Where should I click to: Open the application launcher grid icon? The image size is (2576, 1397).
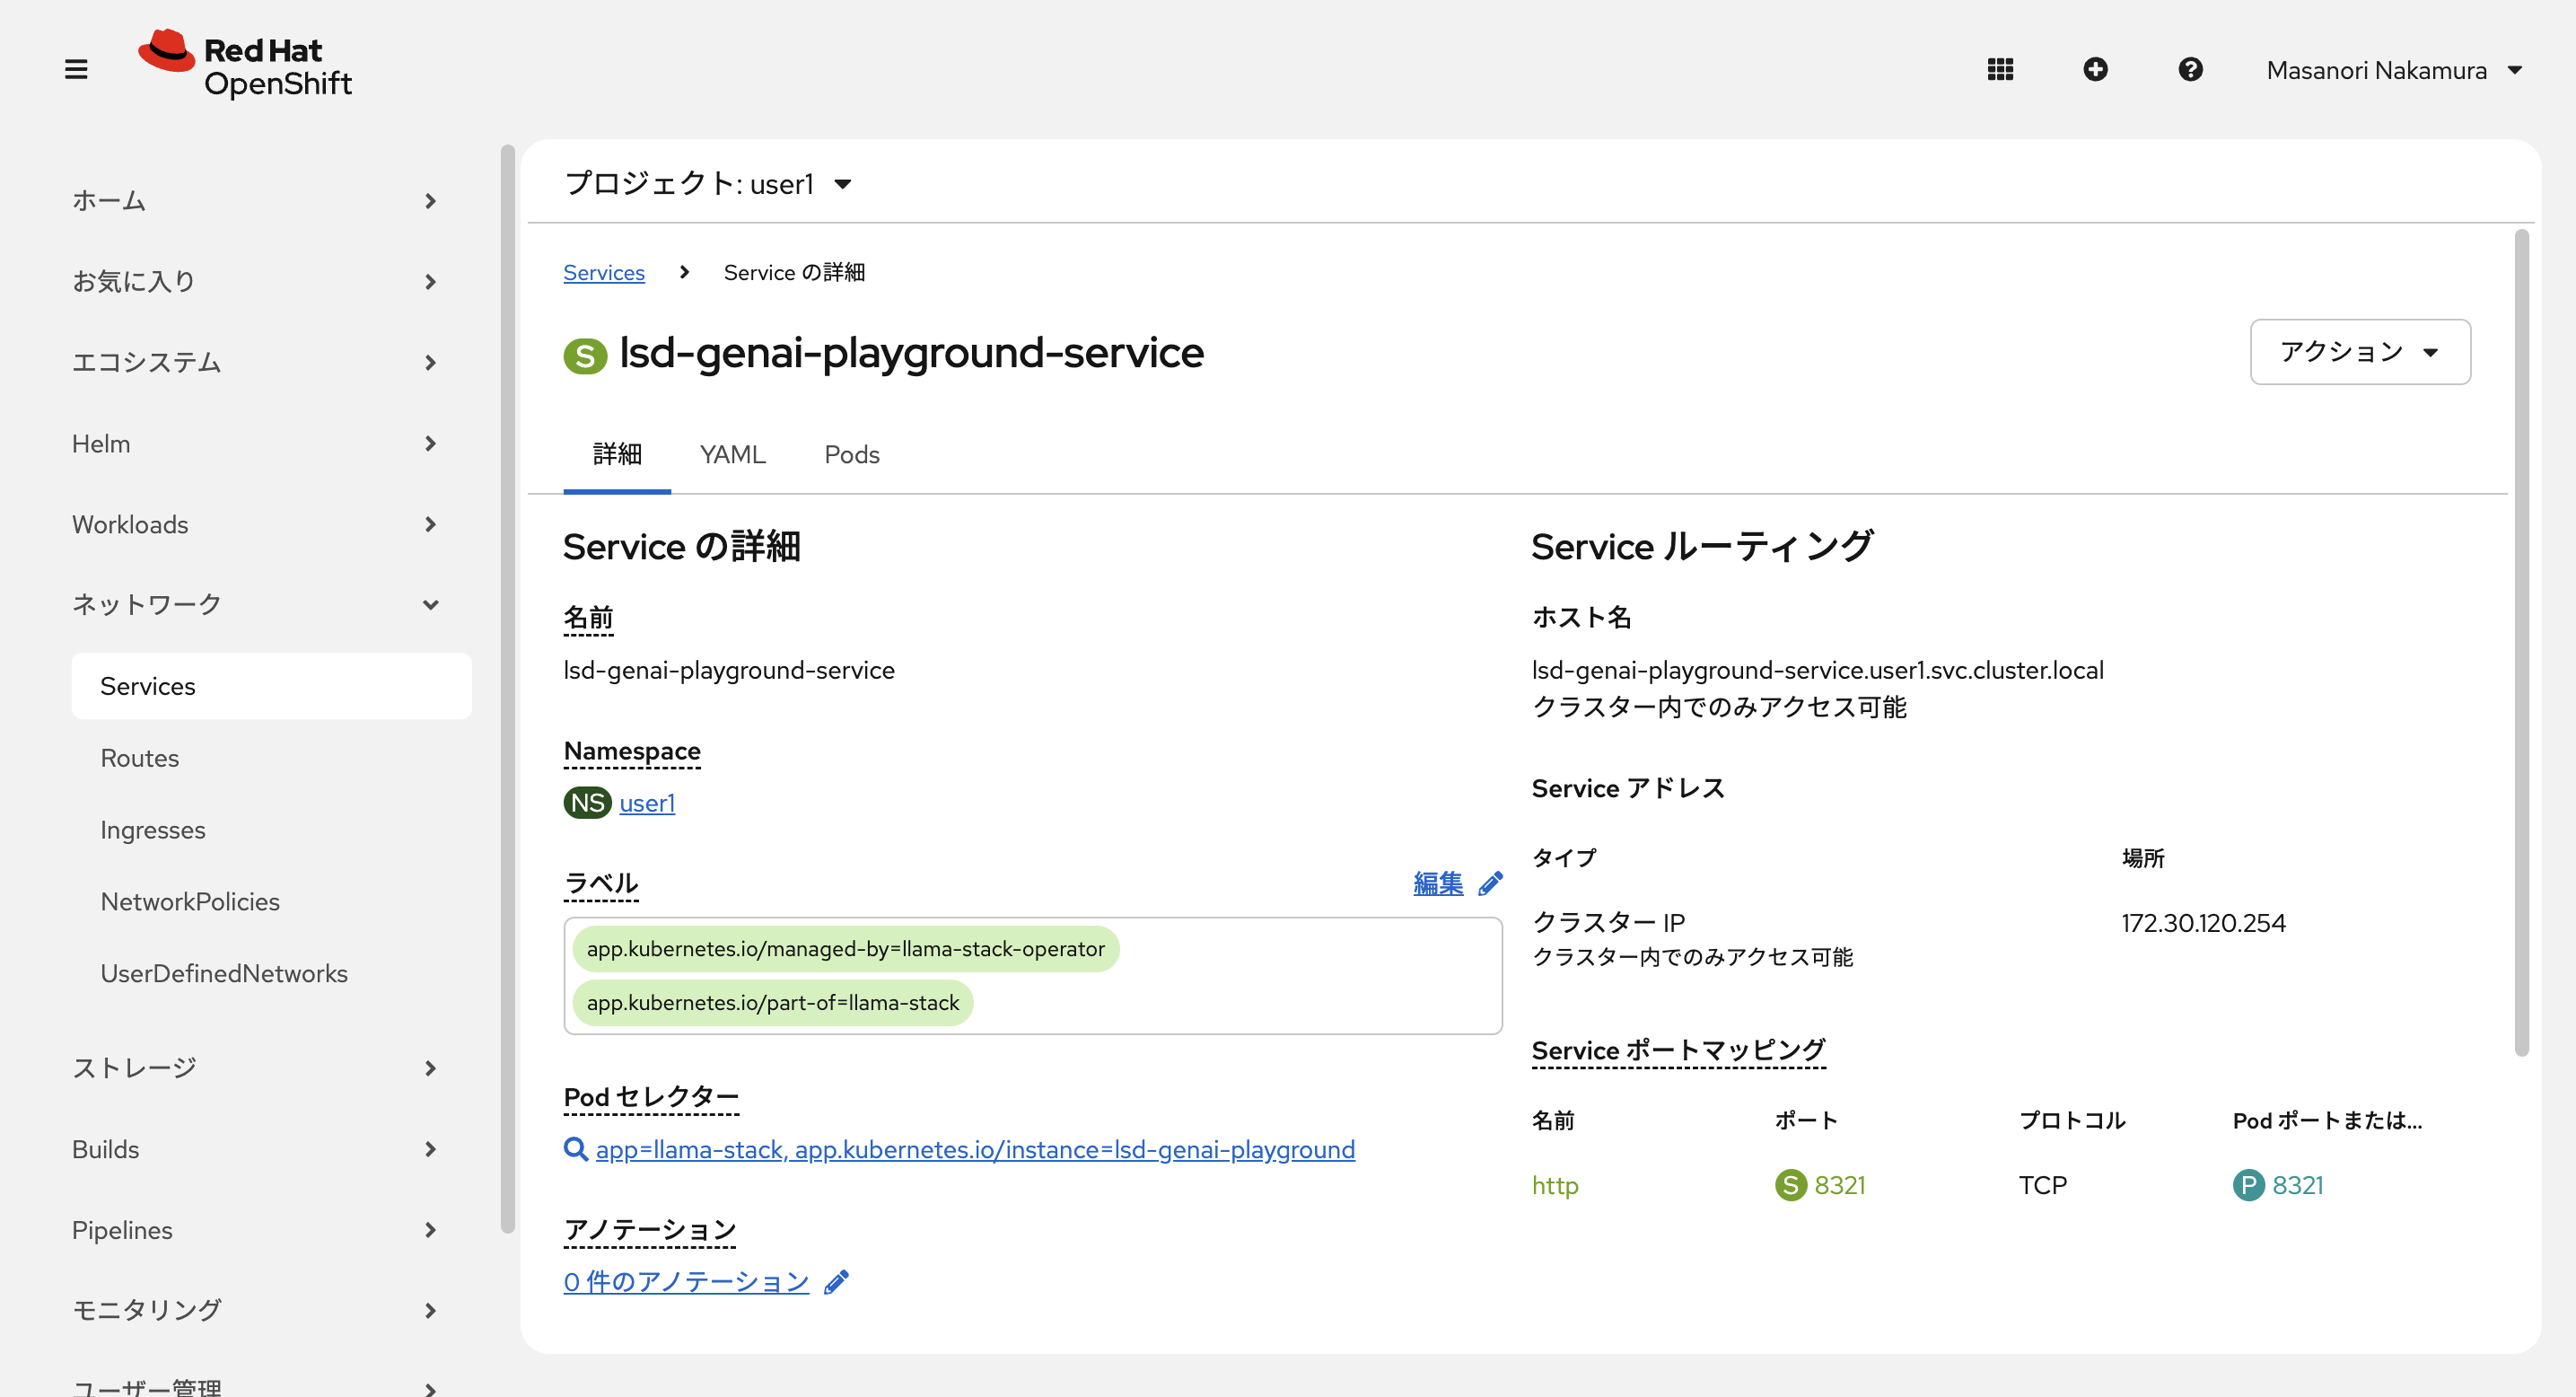click(x=2000, y=69)
